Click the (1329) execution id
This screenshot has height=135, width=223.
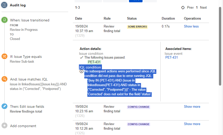tap(80, 35)
